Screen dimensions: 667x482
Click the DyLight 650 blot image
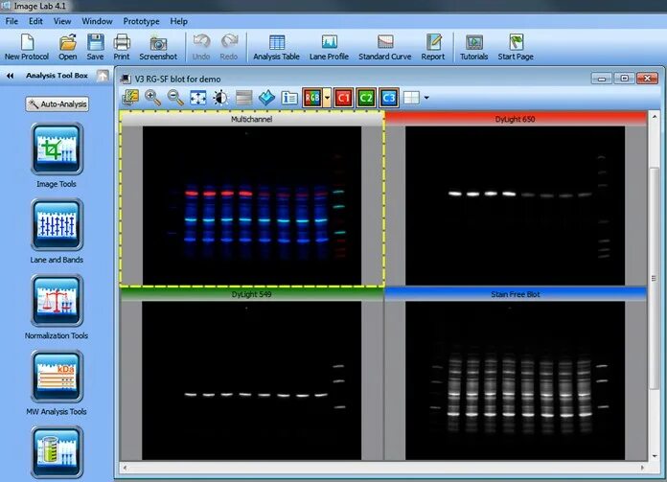point(516,205)
